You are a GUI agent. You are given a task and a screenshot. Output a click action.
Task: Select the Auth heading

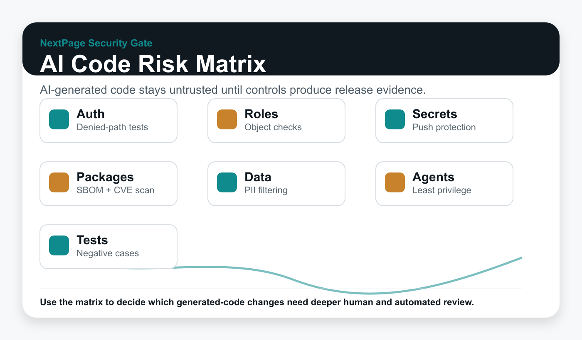point(91,114)
